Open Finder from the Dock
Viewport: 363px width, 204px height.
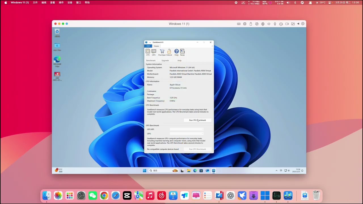(x=47, y=195)
